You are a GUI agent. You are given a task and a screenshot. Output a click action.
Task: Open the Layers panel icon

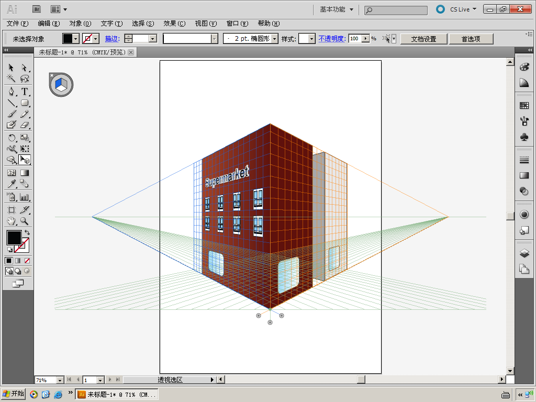coord(524,253)
